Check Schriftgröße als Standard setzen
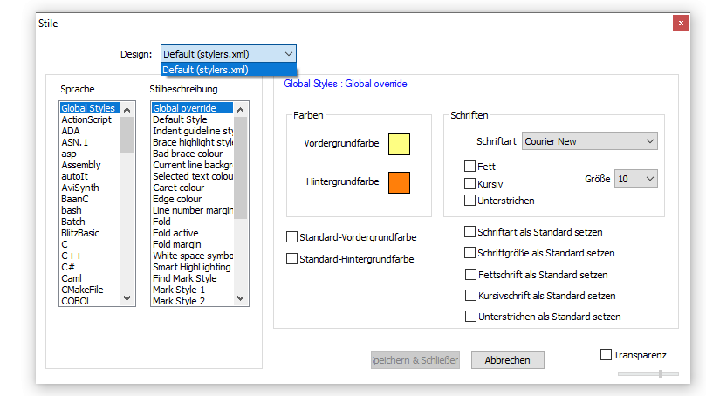This screenshot has height=396, width=706. point(470,253)
